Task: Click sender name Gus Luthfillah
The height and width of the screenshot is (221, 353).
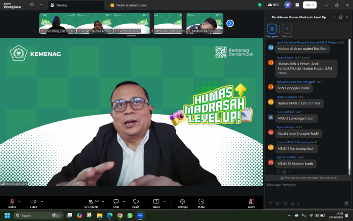Action: point(285,112)
